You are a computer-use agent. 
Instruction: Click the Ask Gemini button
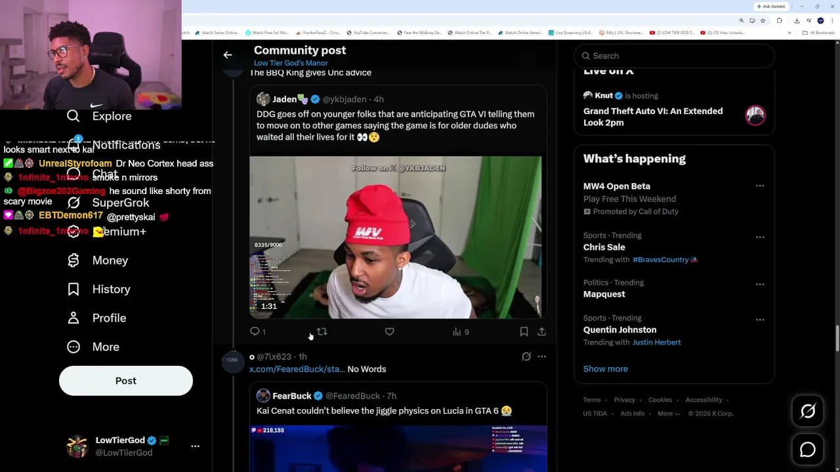point(771,7)
